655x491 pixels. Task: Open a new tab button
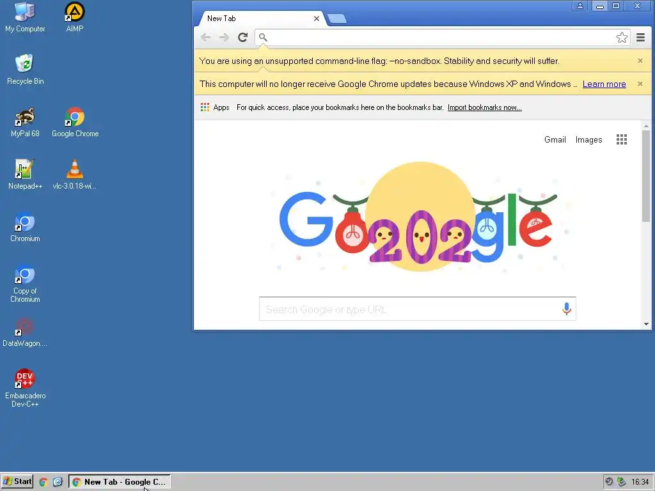tap(336, 19)
